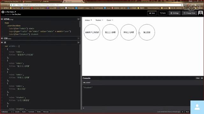Click the browser address bar URL
Screen dimensions: 204x114
pos(38,5)
